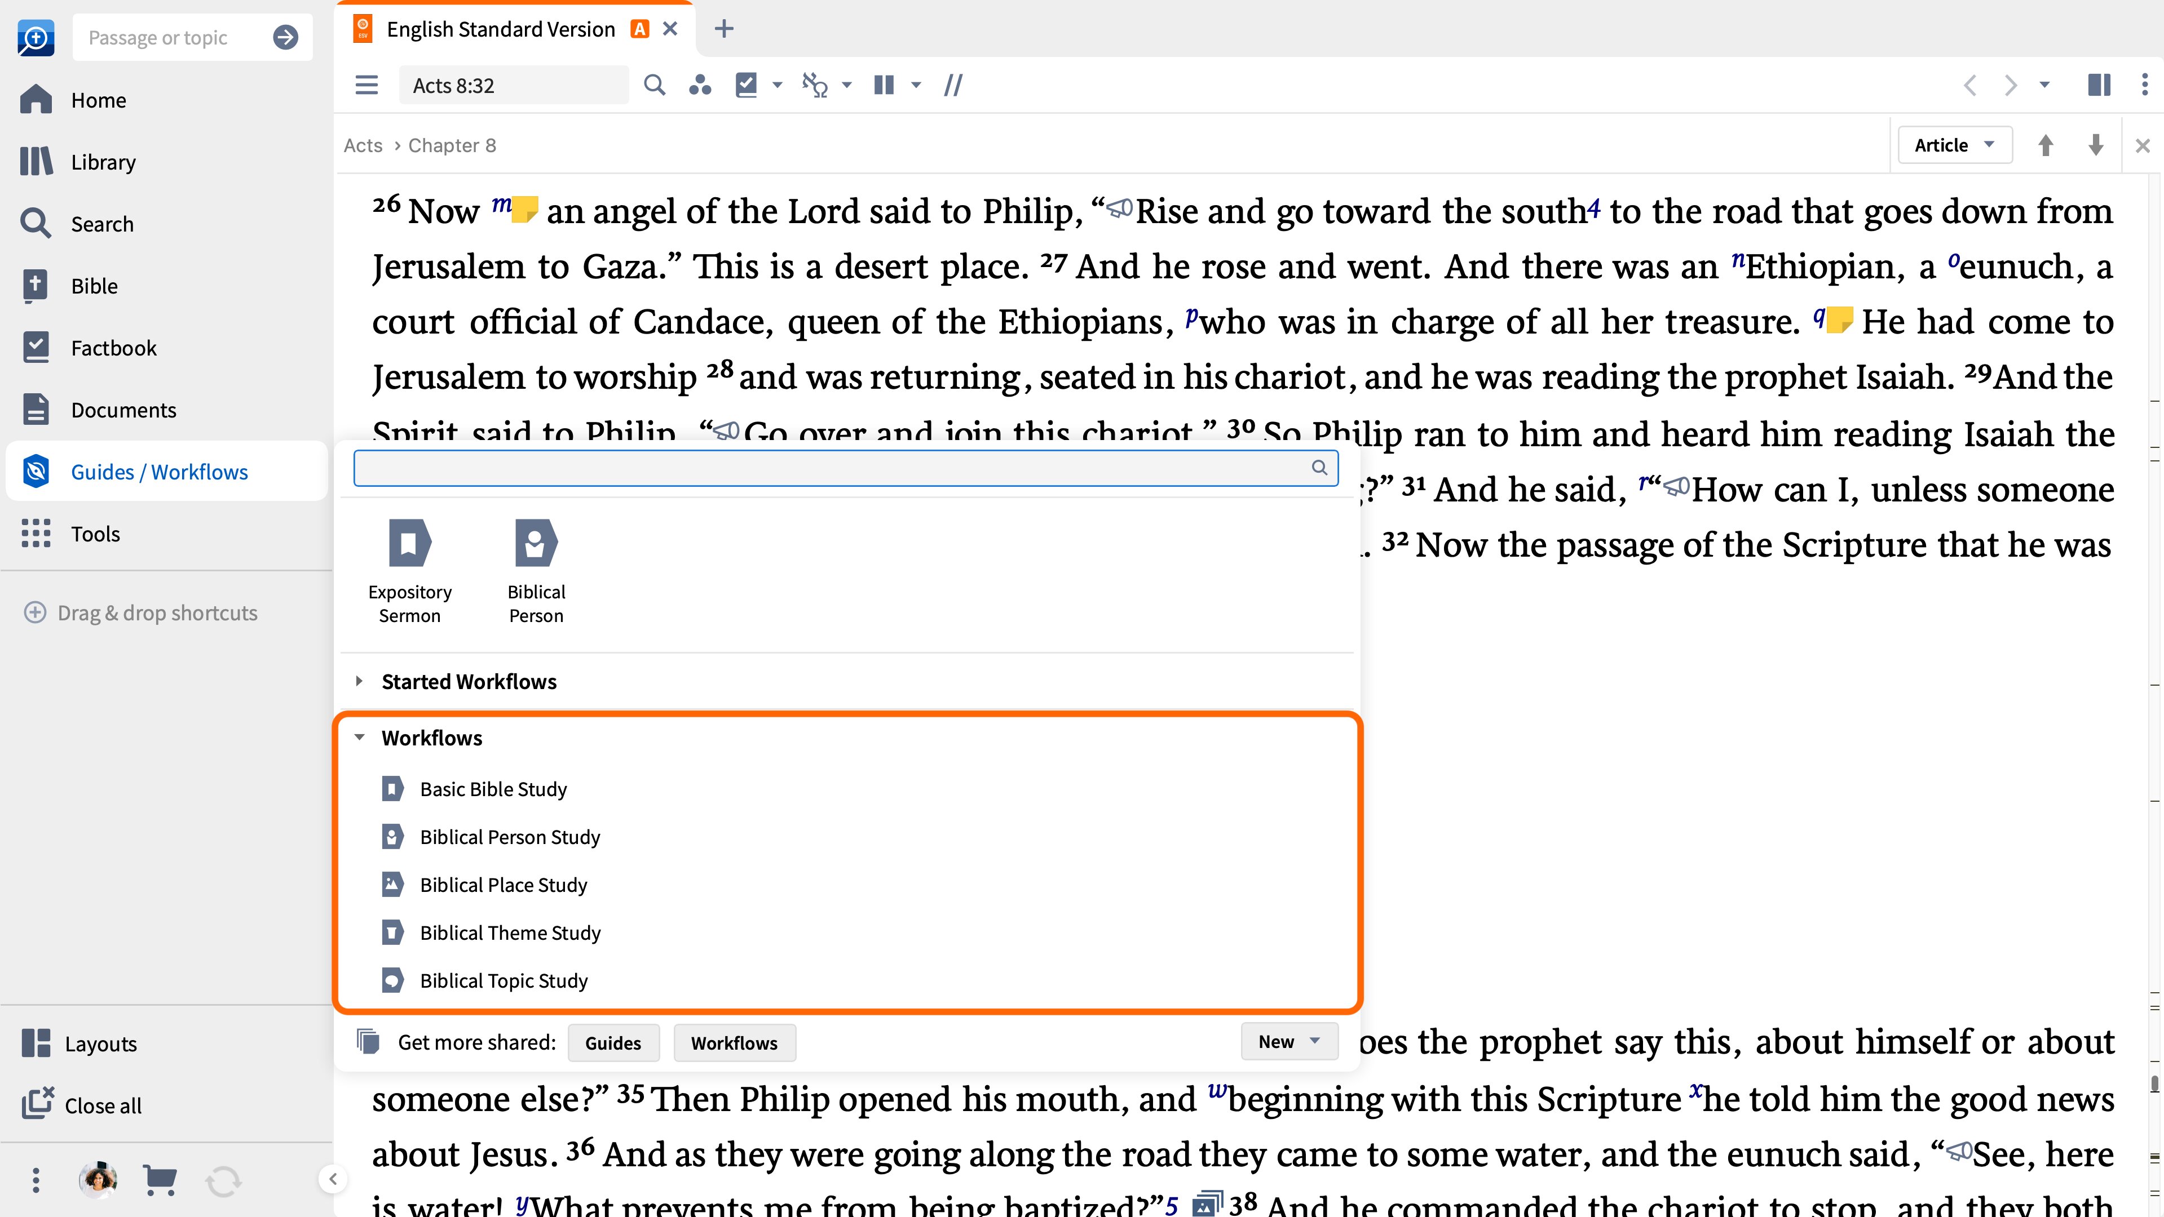Click the Logos app logo icon
This screenshot has width=2164, height=1217.
pyautogui.click(x=36, y=38)
